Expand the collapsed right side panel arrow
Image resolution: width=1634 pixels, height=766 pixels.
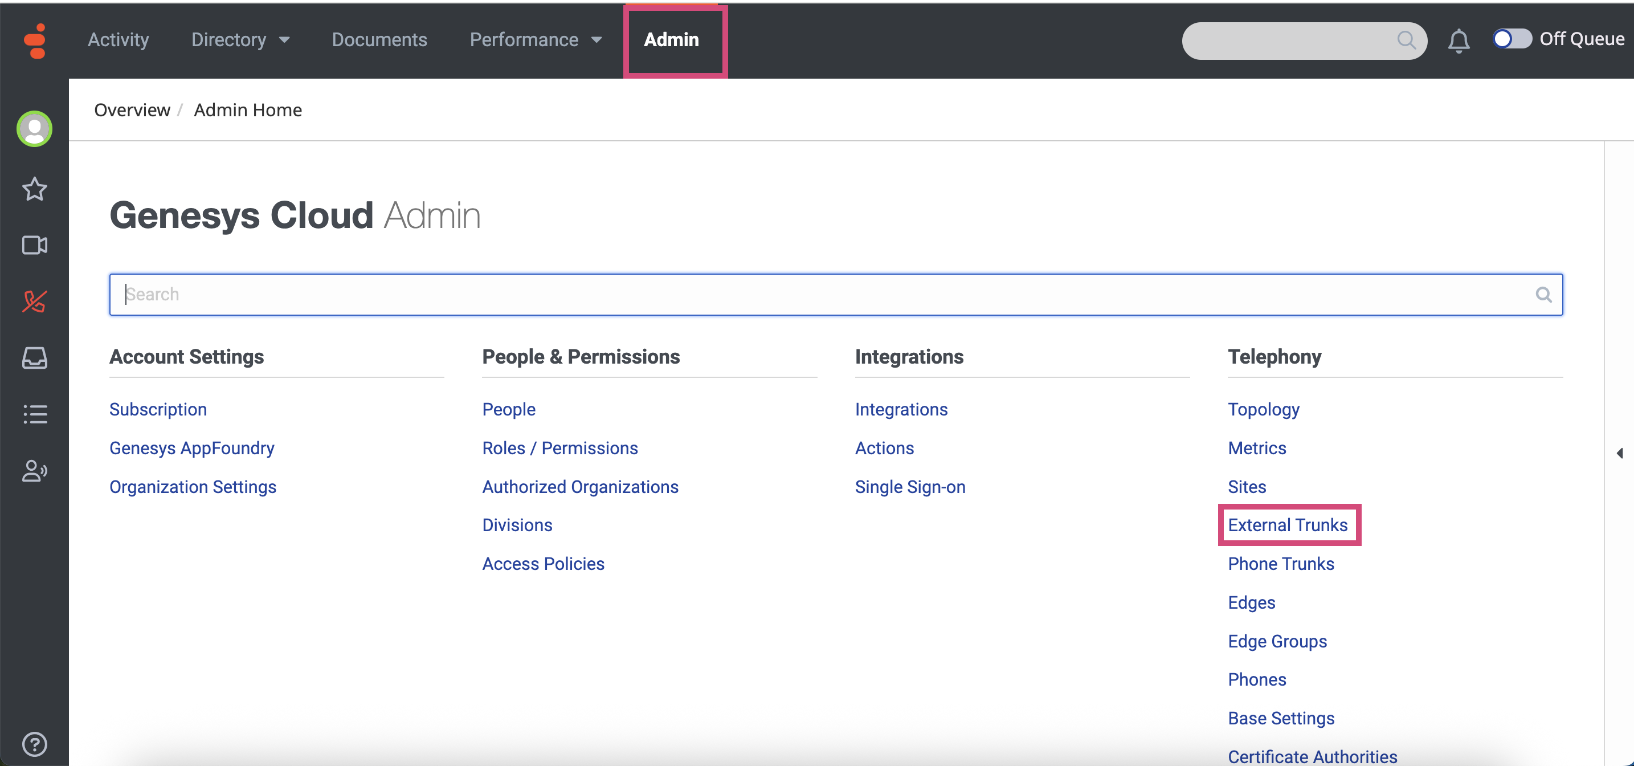(x=1619, y=453)
